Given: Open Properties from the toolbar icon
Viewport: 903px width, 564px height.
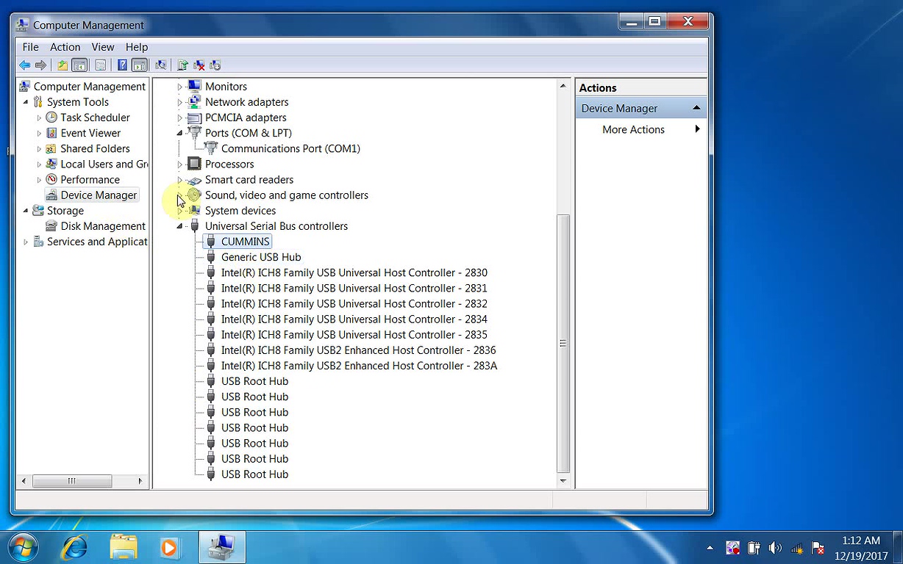Looking at the screenshot, I should (x=100, y=65).
